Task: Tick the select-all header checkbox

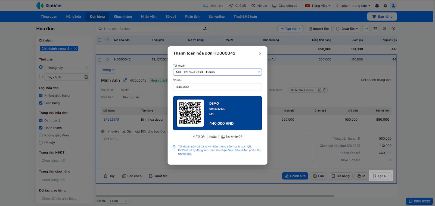Action: tap(100, 40)
